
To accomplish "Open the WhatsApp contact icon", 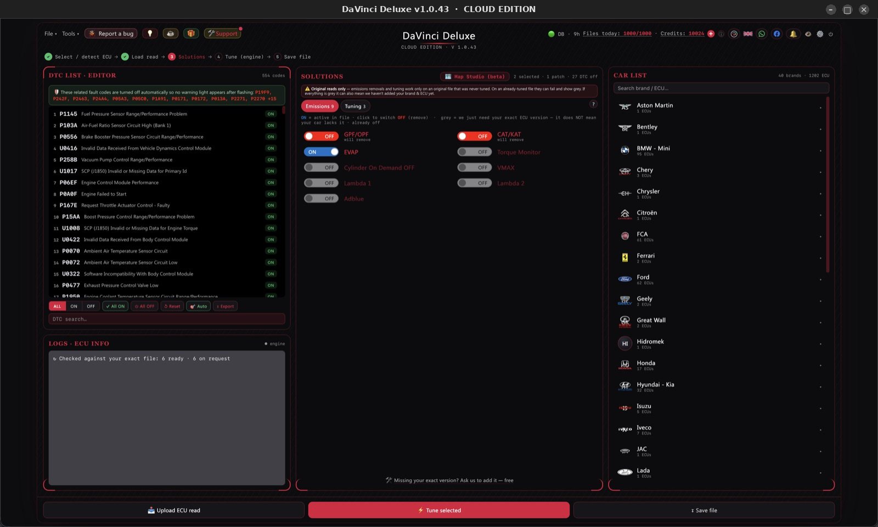I will pyautogui.click(x=762, y=34).
